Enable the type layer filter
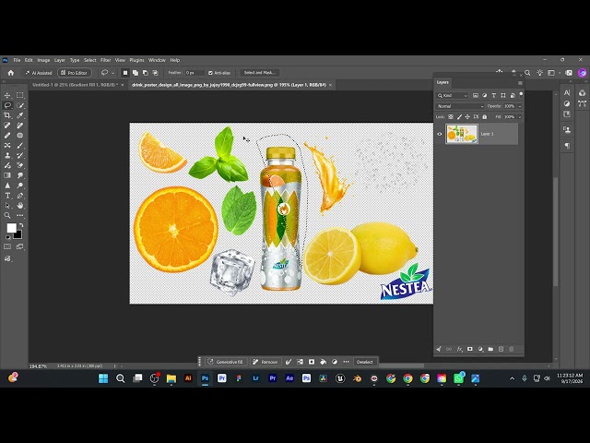 [494, 96]
